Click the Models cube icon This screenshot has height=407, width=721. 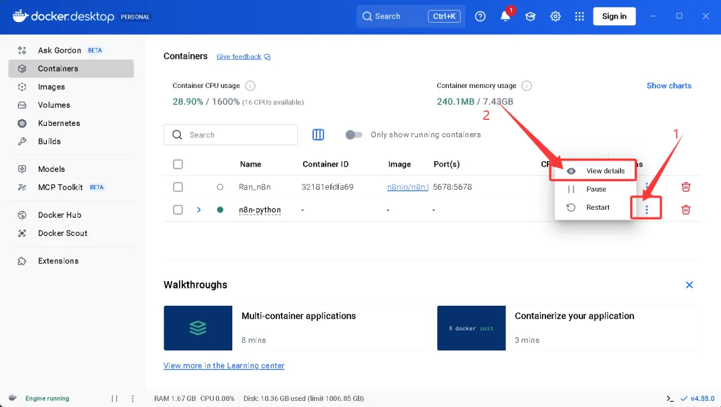pyautogui.click(x=22, y=169)
